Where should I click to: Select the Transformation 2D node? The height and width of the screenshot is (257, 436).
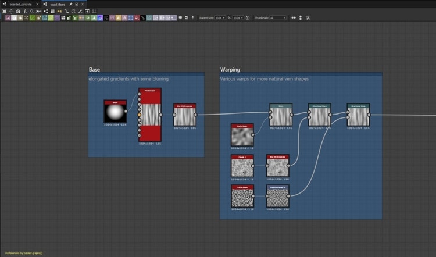point(278,197)
